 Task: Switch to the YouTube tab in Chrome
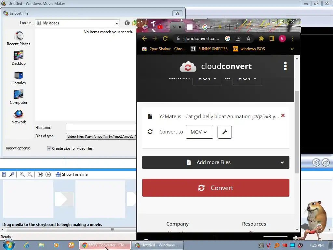tap(160, 27)
